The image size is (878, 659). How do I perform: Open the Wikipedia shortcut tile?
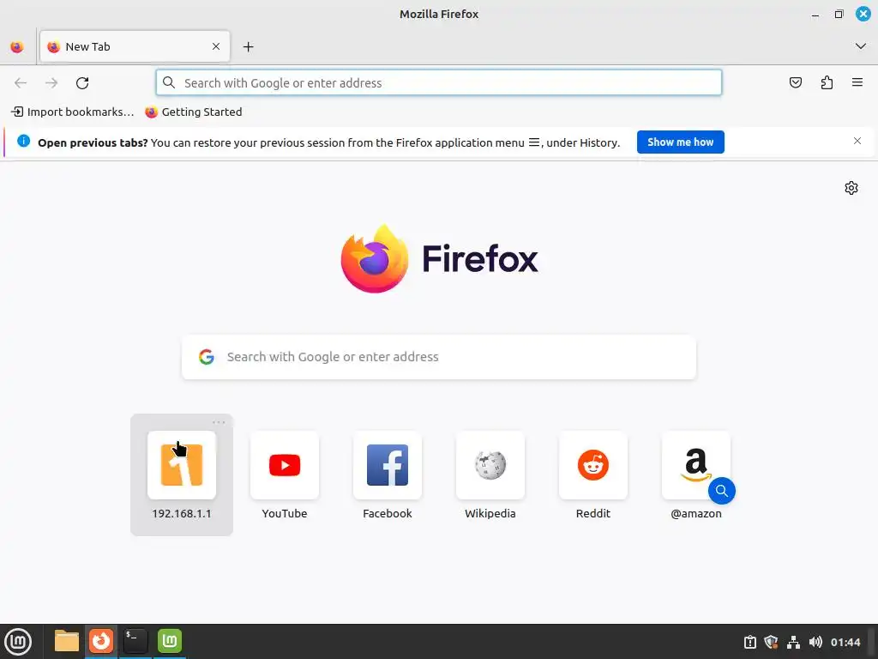pos(490,475)
